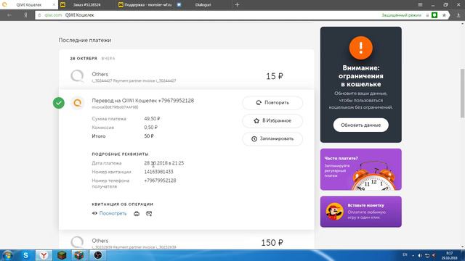Click the green shield protect icon
The image size is (465, 261).
point(434,15)
